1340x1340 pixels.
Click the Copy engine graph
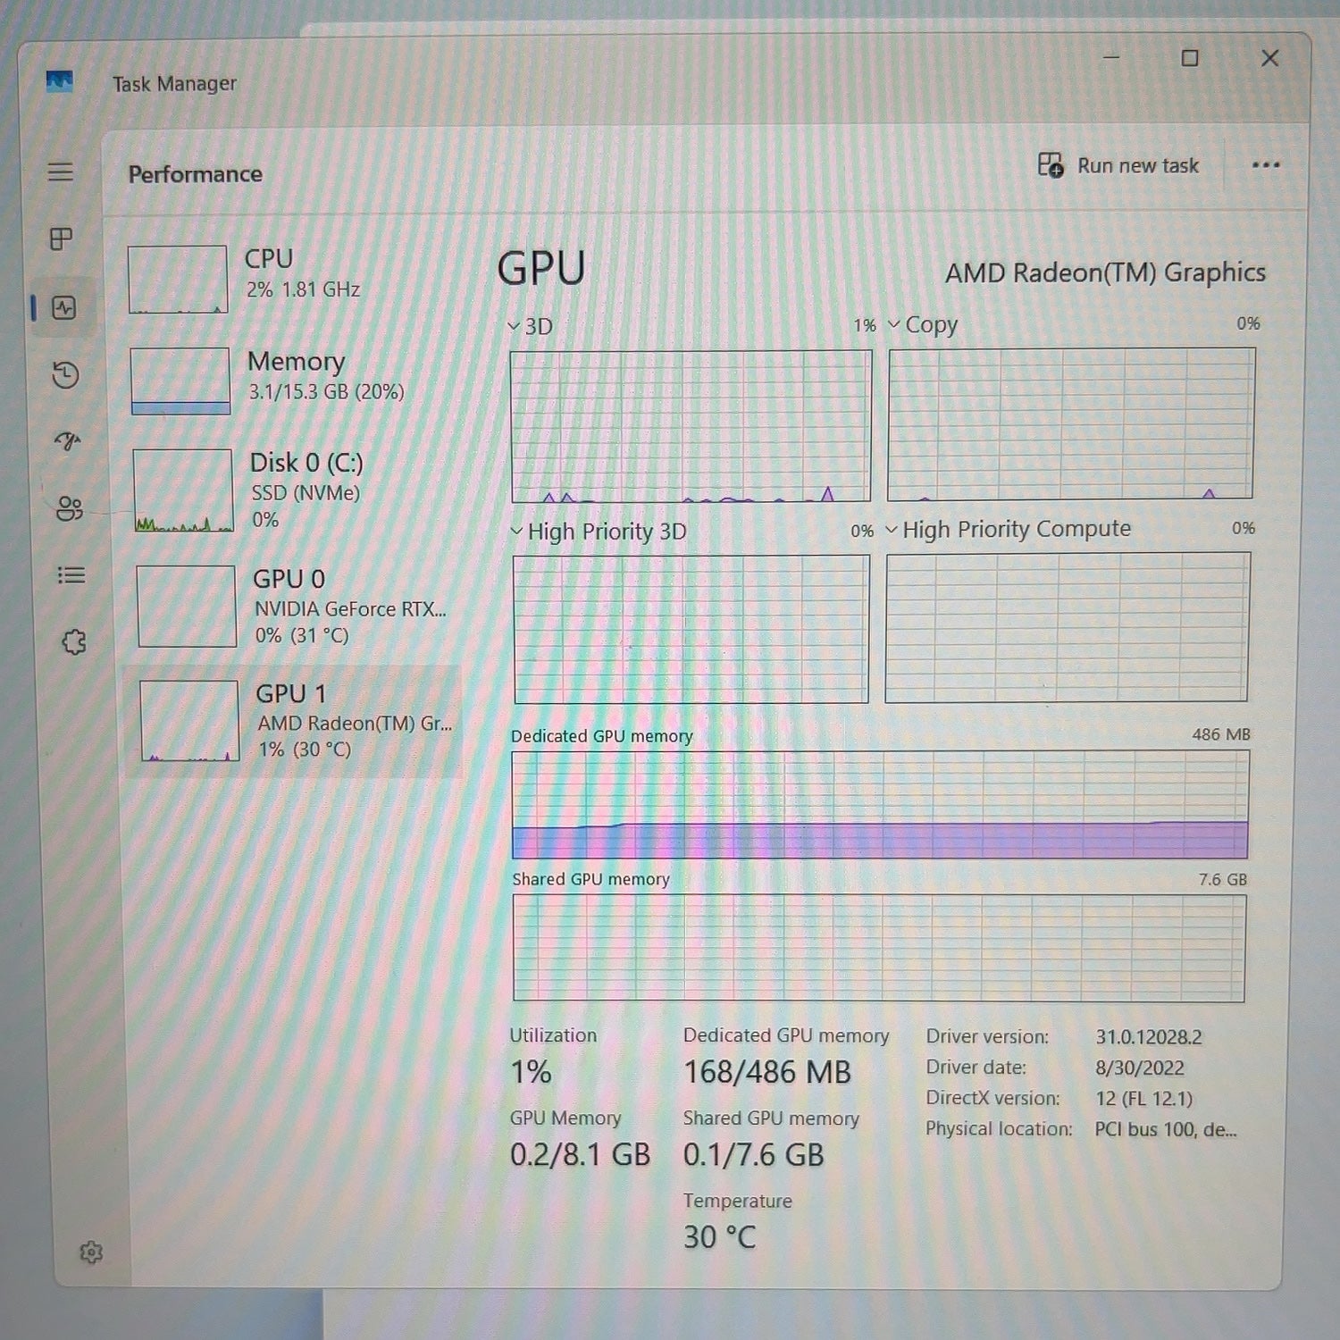1071,423
